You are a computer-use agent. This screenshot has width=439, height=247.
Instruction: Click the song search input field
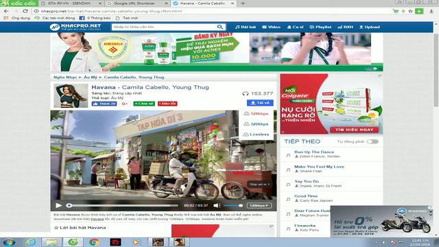[x=164, y=27]
